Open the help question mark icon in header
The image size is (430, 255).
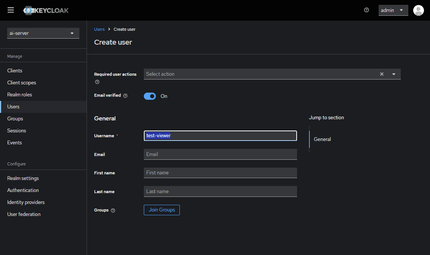coord(366,10)
